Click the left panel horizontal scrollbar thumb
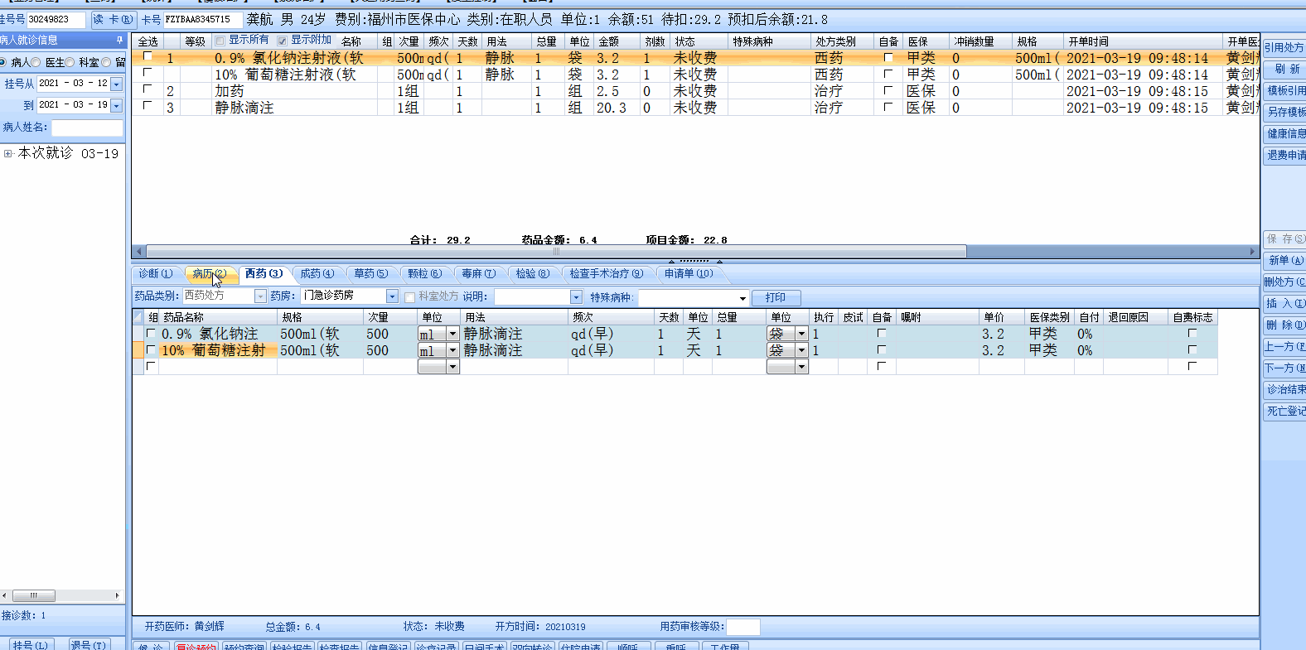This screenshot has width=1306, height=650. coord(34,595)
